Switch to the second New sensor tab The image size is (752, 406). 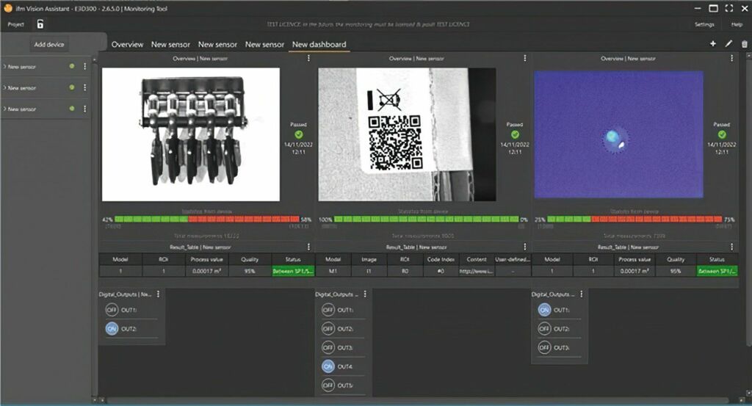coord(217,44)
